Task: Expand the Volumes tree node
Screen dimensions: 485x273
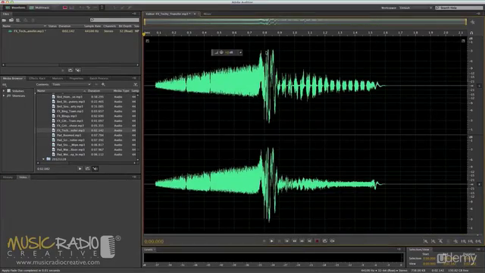Action: pyautogui.click(x=4, y=91)
